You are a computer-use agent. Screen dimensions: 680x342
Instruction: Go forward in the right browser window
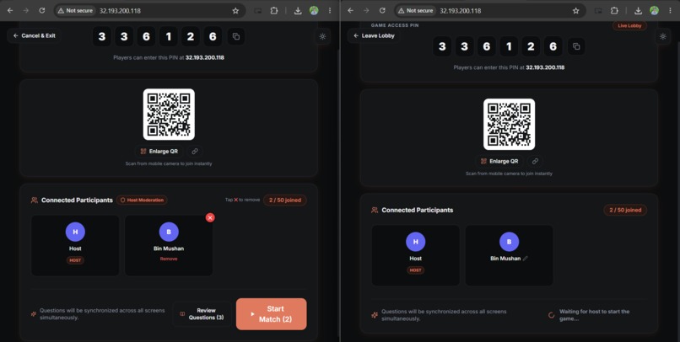point(366,10)
